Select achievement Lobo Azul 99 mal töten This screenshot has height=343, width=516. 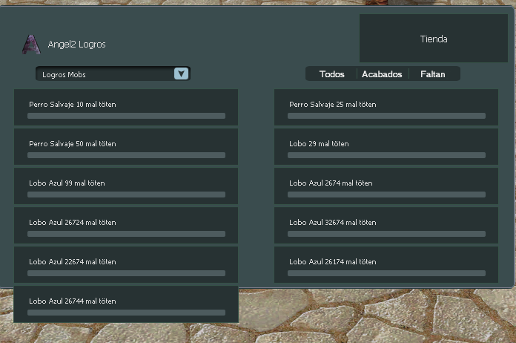[x=126, y=186]
